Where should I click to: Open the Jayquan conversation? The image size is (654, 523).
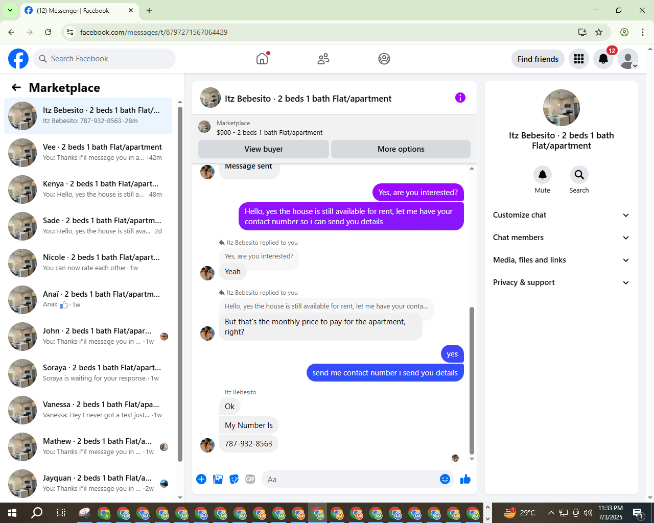tap(88, 484)
